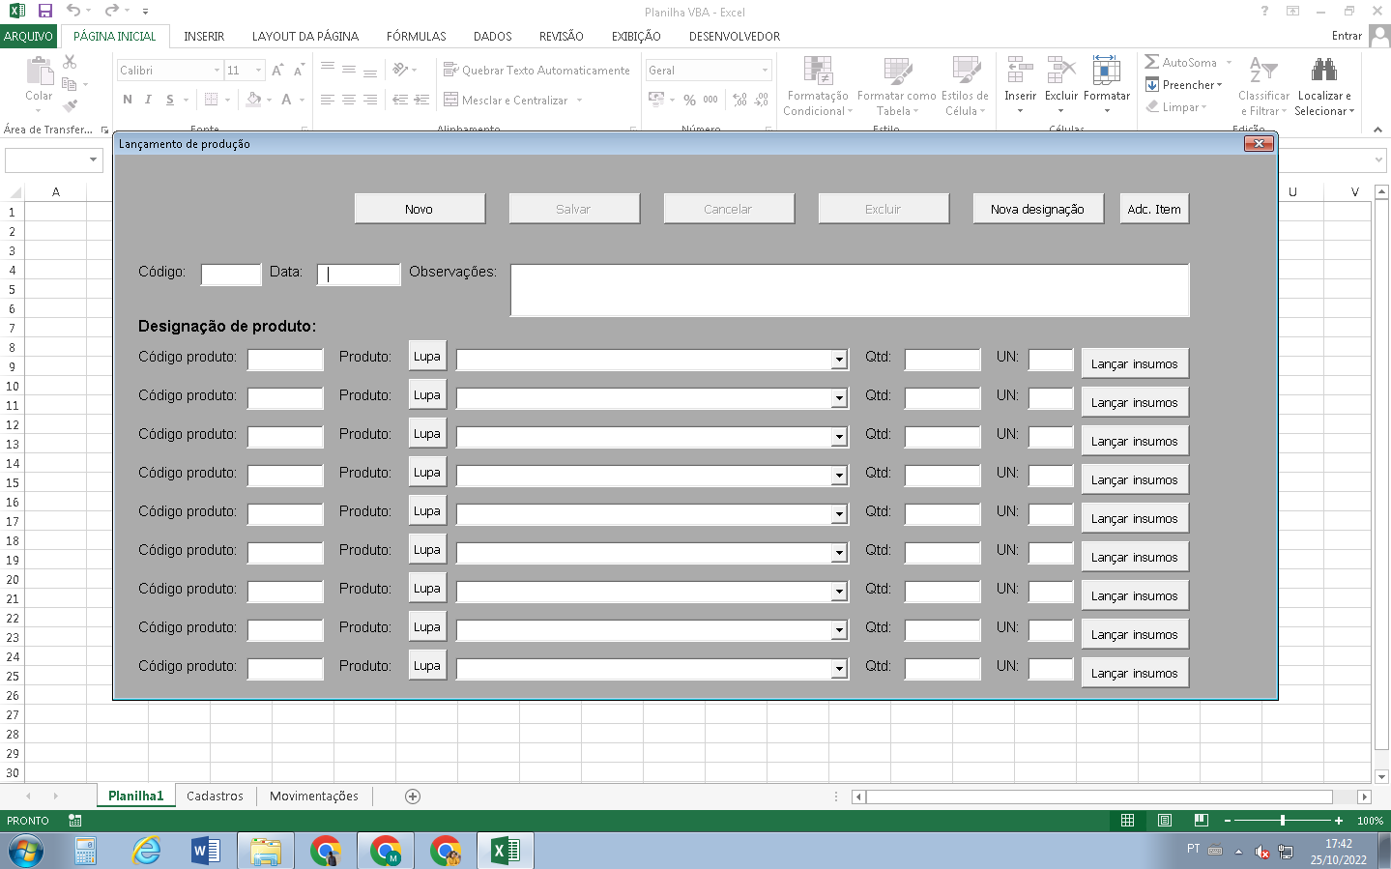Click Formatar como Tabela icon
The image size is (1391, 869).
point(897,72)
